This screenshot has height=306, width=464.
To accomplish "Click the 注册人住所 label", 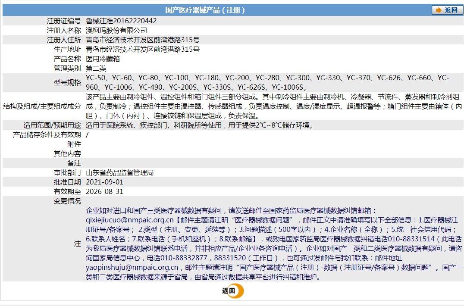I will (x=64, y=40).
